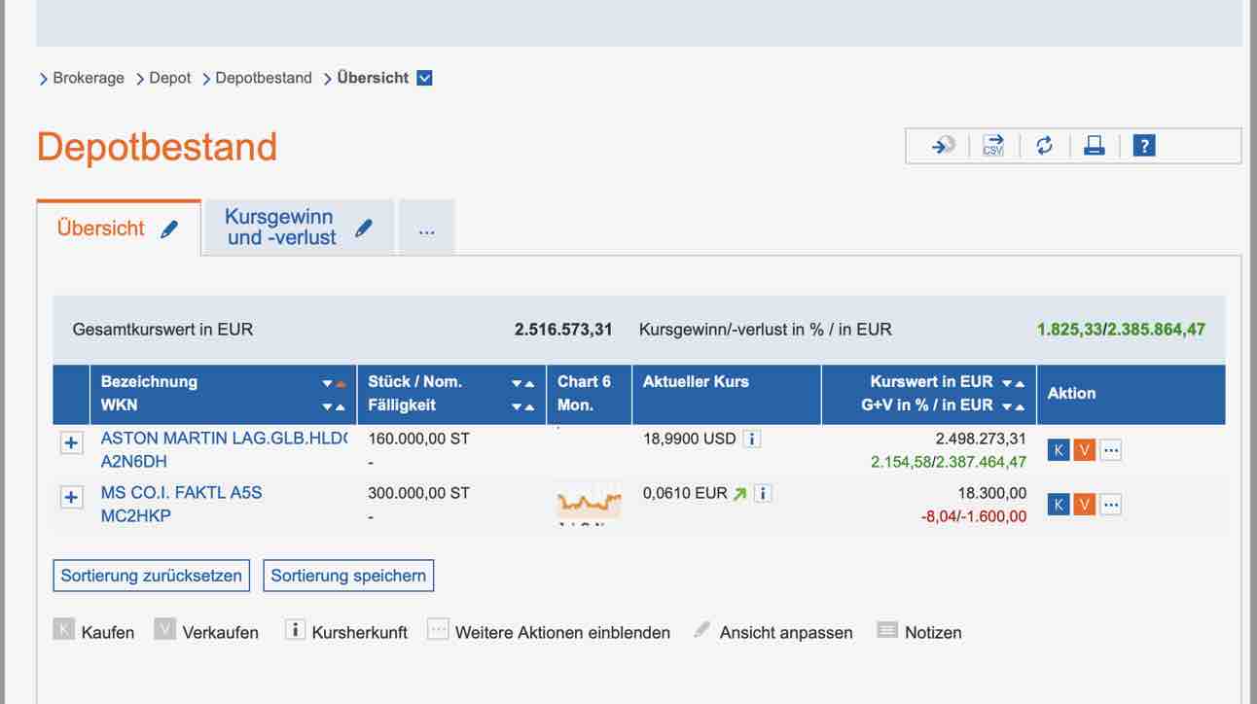Expand the Aston Martin position row
1257x704 pixels.
(x=71, y=443)
